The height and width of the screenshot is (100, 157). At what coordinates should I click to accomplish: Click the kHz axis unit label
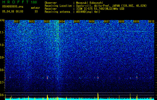(x=2, y=20)
